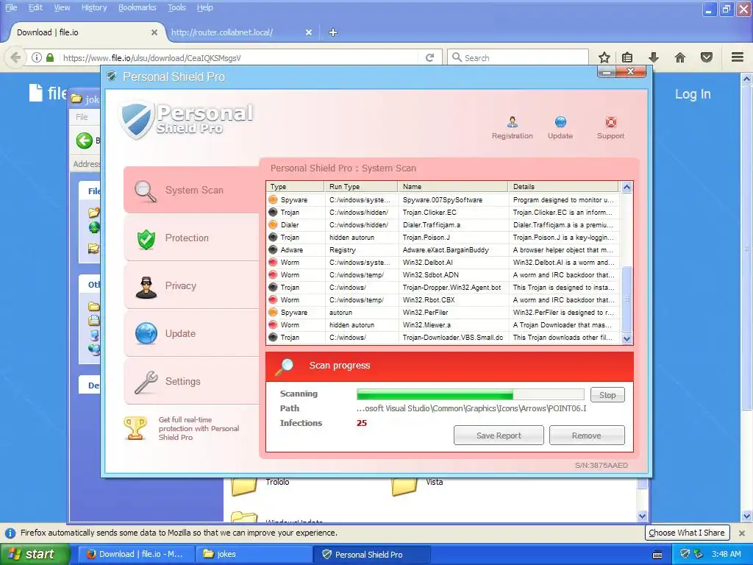Click the Run Type column header
753x565 pixels.
361,186
